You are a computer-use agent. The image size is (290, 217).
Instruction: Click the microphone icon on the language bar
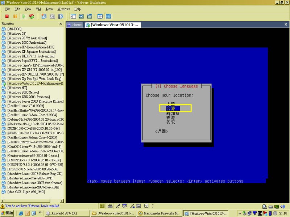point(118,206)
